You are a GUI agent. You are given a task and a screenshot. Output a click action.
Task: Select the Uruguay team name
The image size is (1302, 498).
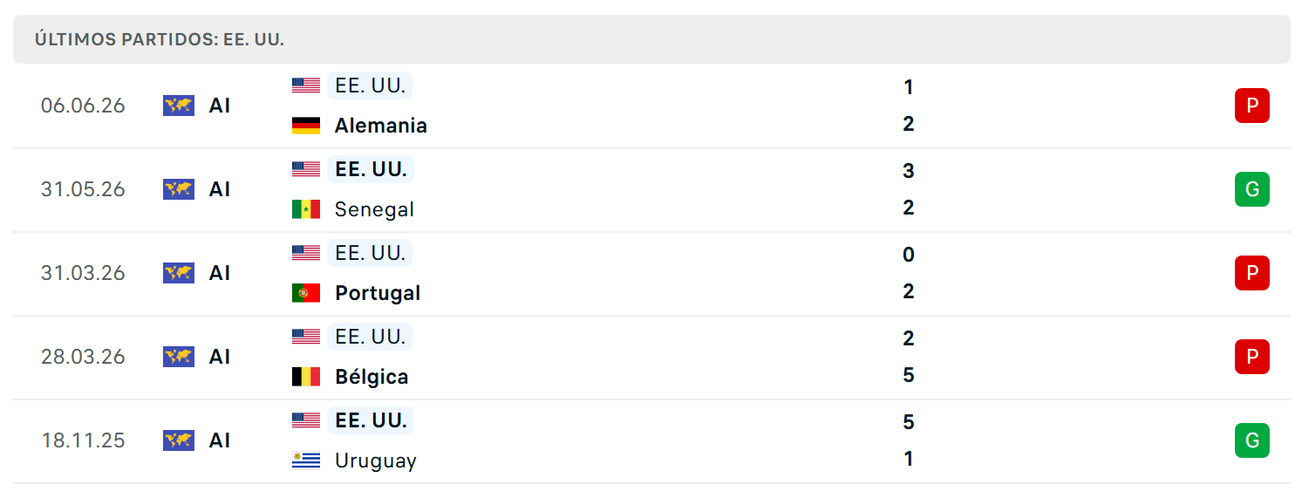click(x=376, y=460)
